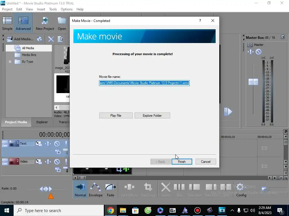Open the Edit menu
289x216 pixels.
(x=19, y=9)
